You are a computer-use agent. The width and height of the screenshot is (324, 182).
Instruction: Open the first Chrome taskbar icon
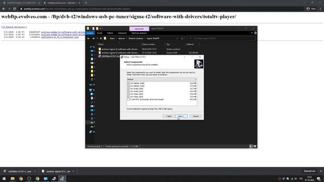click(21, 178)
